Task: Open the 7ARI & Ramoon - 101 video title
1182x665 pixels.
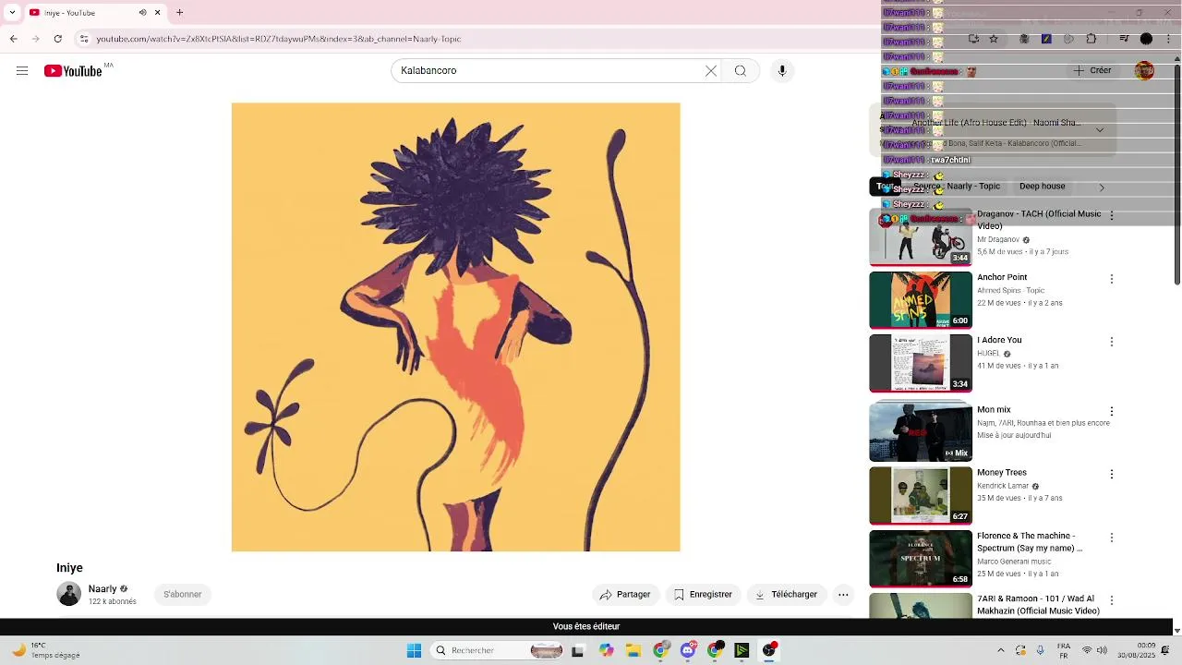Action: (x=1038, y=605)
